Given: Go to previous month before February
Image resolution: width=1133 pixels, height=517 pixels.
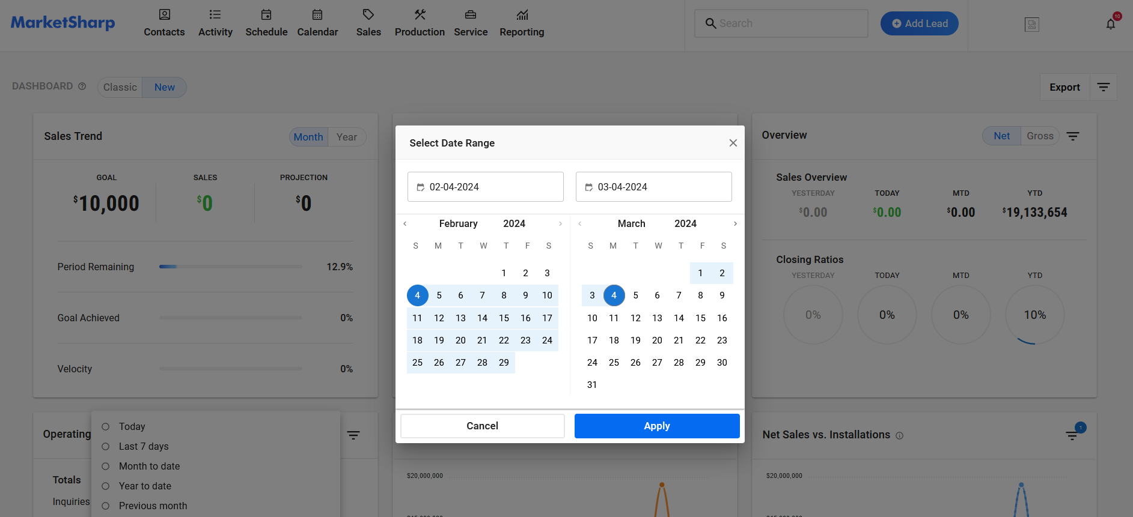Looking at the screenshot, I should (x=405, y=223).
